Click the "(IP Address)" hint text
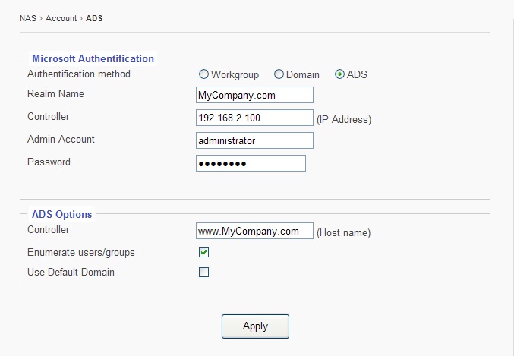This screenshot has width=514, height=356. click(344, 119)
